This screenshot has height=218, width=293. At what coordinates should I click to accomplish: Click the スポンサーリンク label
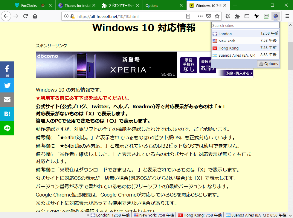coord(51,46)
